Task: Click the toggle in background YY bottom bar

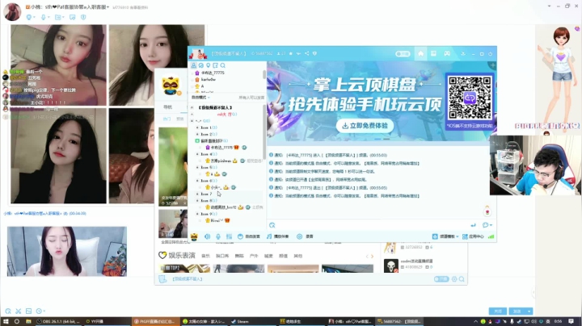Action: tap(441, 279)
